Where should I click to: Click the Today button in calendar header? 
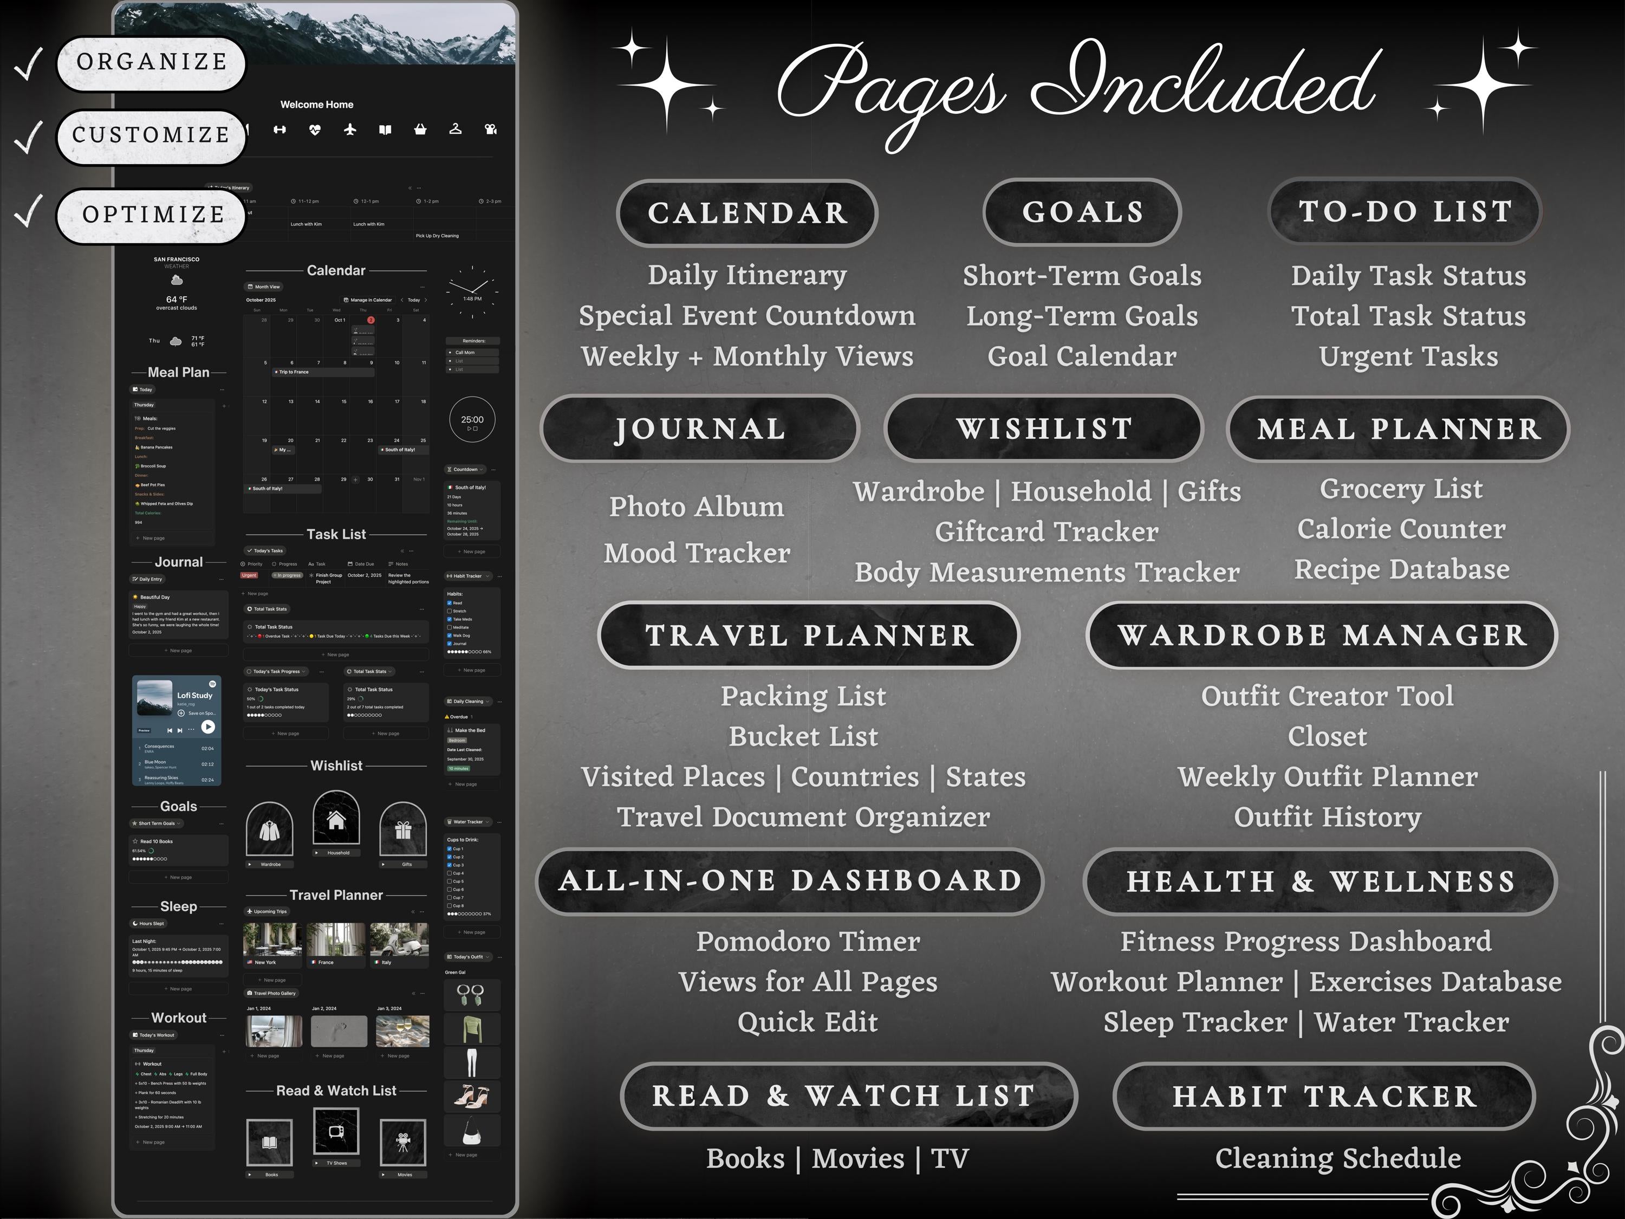tap(414, 300)
